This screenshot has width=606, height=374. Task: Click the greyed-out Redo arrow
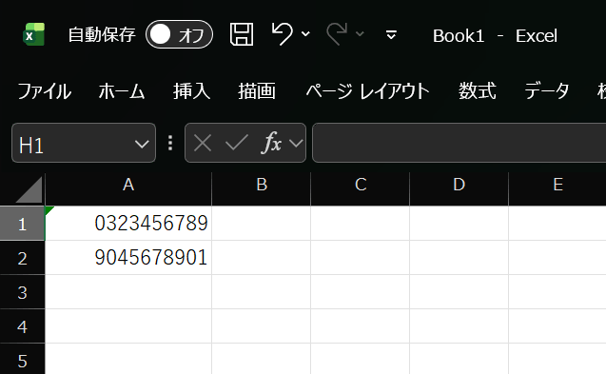point(337,34)
